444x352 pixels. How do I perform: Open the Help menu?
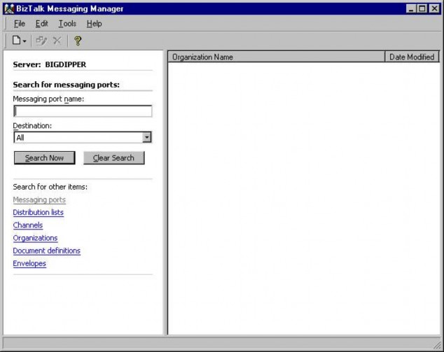tap(94, 24)
